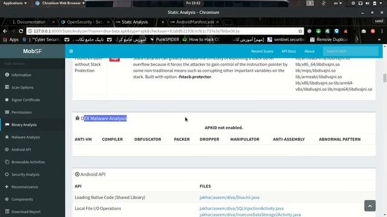The width and height of the screenshot is (387, 217).
Task: Open How to Hack bookmark
Action: pyautogui.click(x=201, y=39)
